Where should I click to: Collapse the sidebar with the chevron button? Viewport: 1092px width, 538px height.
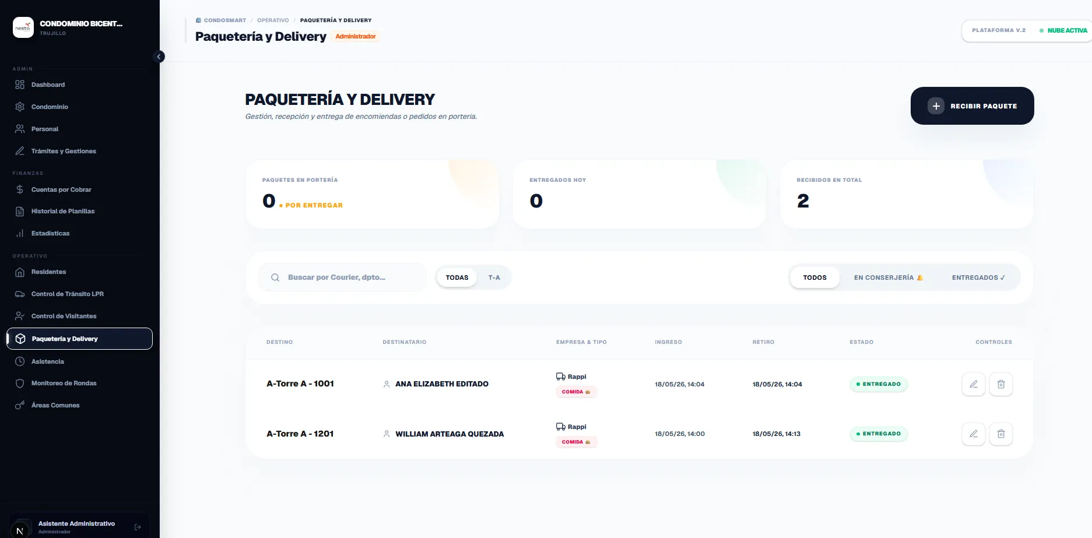[x=159, y=57]
